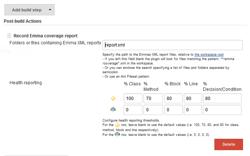Click the sunny % Decision/Condition threshold field
Image resolution: width=250 pixels, height=156 pixels.
(222, 99)
